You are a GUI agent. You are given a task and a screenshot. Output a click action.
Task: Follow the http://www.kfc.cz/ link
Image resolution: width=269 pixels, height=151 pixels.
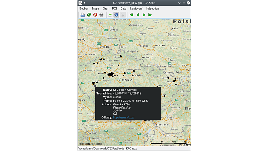pyautogui.click(x=123, y=117)
